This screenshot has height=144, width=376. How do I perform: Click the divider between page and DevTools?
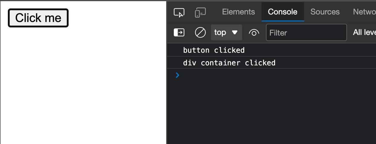click(x=167, y=90)
